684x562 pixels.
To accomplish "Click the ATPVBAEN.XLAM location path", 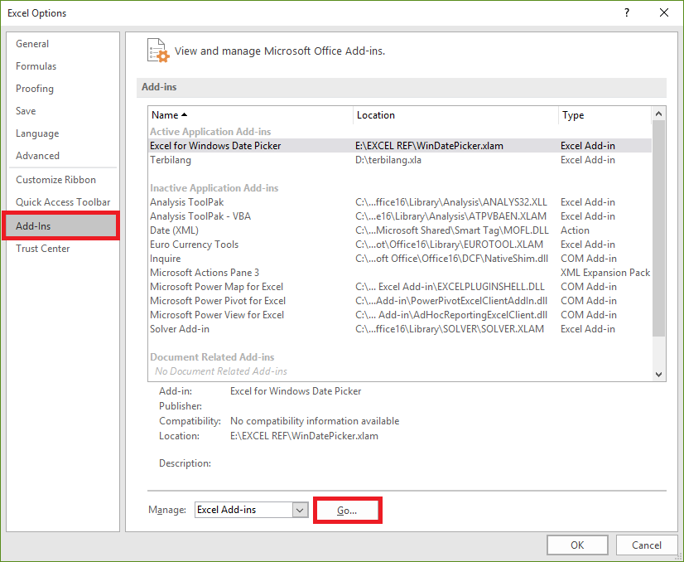I will tap(450, 216).
